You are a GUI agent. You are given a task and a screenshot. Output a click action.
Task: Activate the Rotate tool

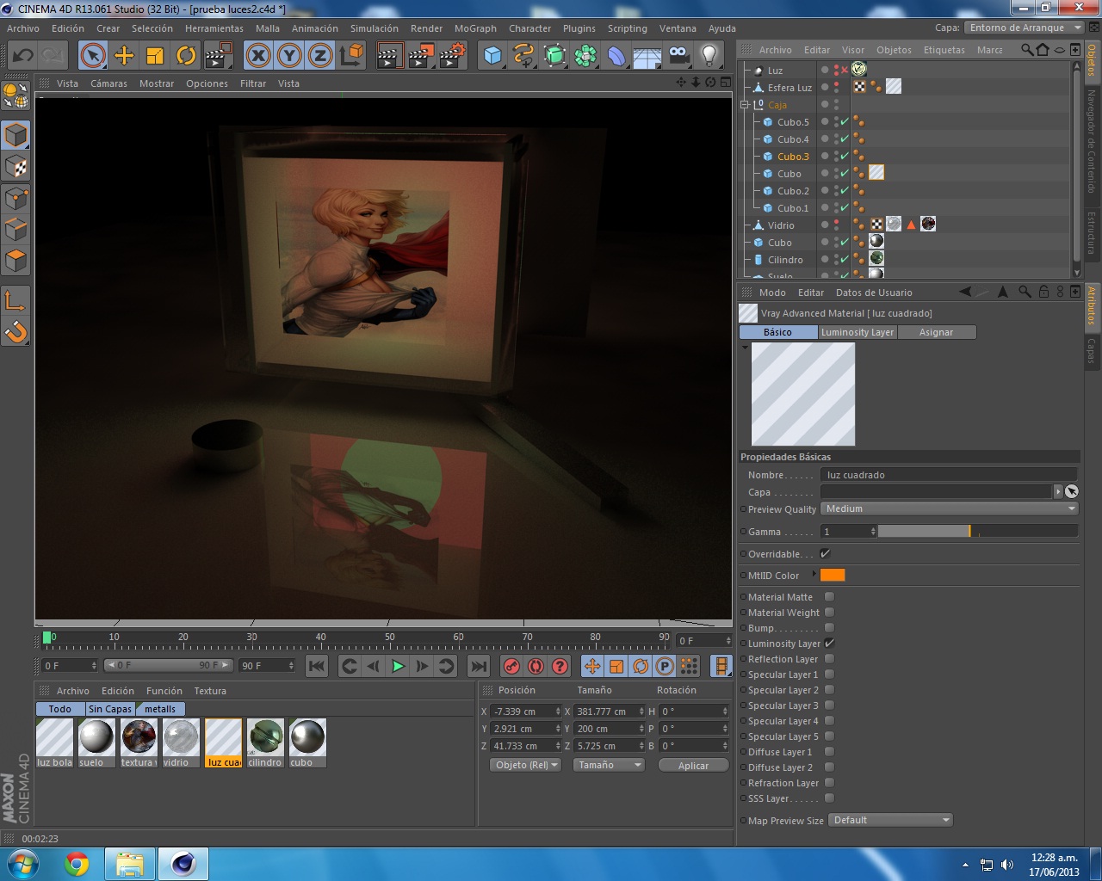click(186, 56)
